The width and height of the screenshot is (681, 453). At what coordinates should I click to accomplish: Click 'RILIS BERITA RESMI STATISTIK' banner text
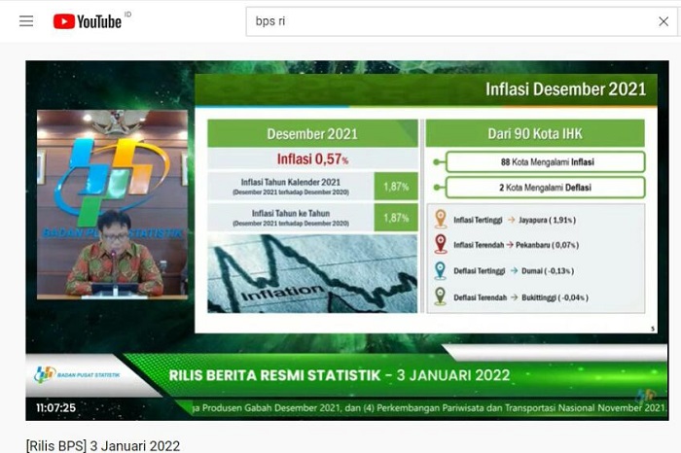(x=274, y=375)
